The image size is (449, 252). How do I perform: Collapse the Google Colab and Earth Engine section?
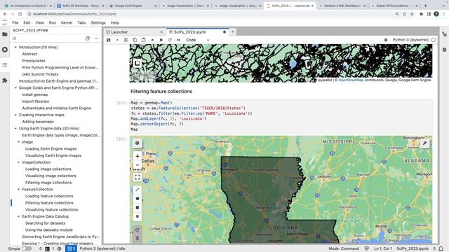15,87
